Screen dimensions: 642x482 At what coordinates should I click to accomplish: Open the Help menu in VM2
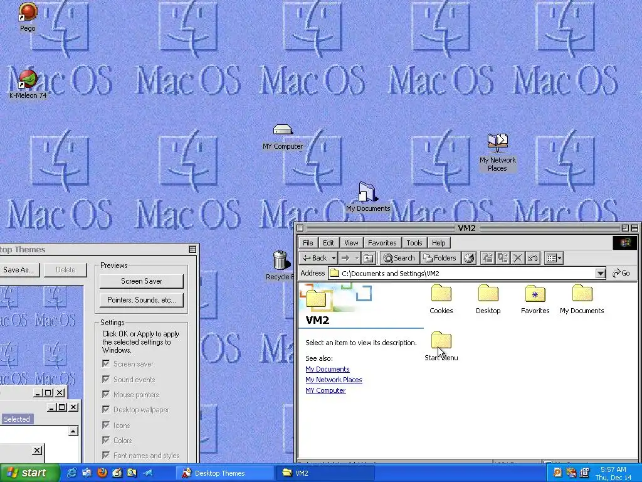pos(438,243)
